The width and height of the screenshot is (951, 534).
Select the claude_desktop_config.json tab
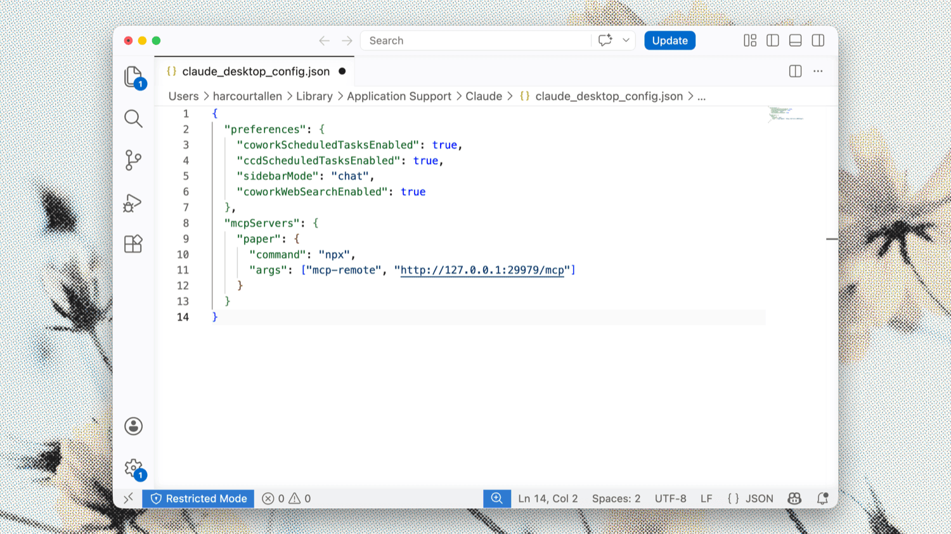pos(254,72)
